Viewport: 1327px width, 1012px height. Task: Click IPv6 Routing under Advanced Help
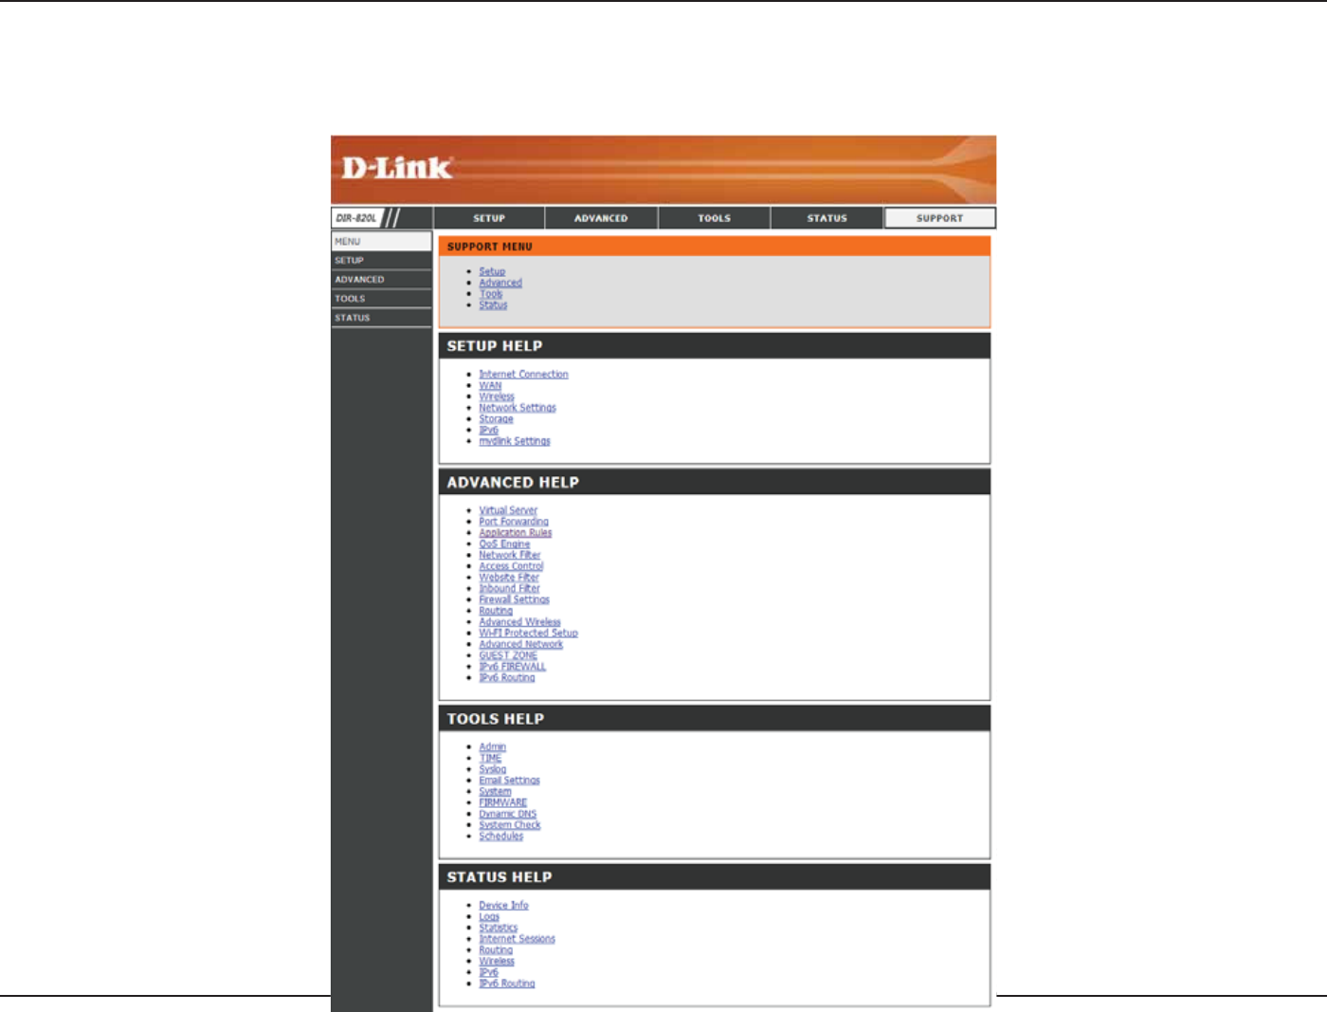[x=507, y=678]
